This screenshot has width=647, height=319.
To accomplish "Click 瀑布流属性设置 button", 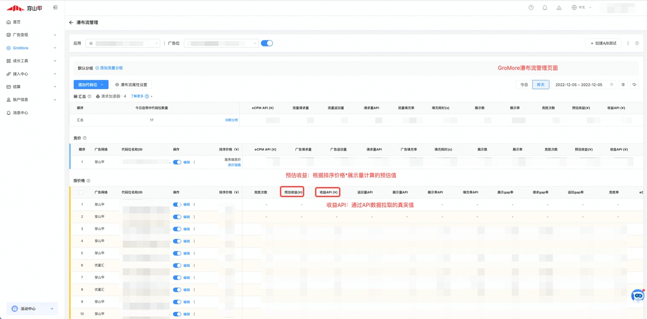I will [131, 85].
